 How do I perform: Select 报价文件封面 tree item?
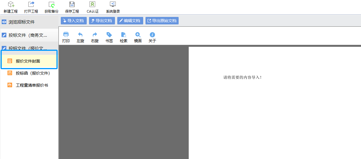[29, 61]
